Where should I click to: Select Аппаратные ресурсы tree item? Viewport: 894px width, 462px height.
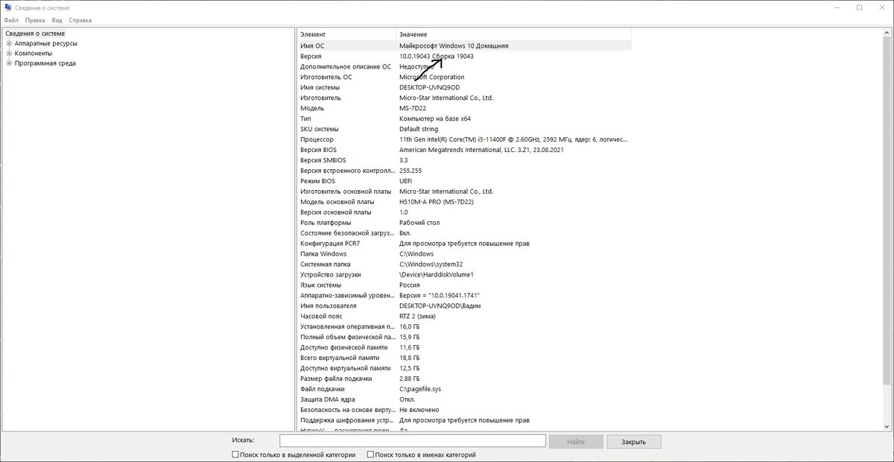tap(45, 43)
